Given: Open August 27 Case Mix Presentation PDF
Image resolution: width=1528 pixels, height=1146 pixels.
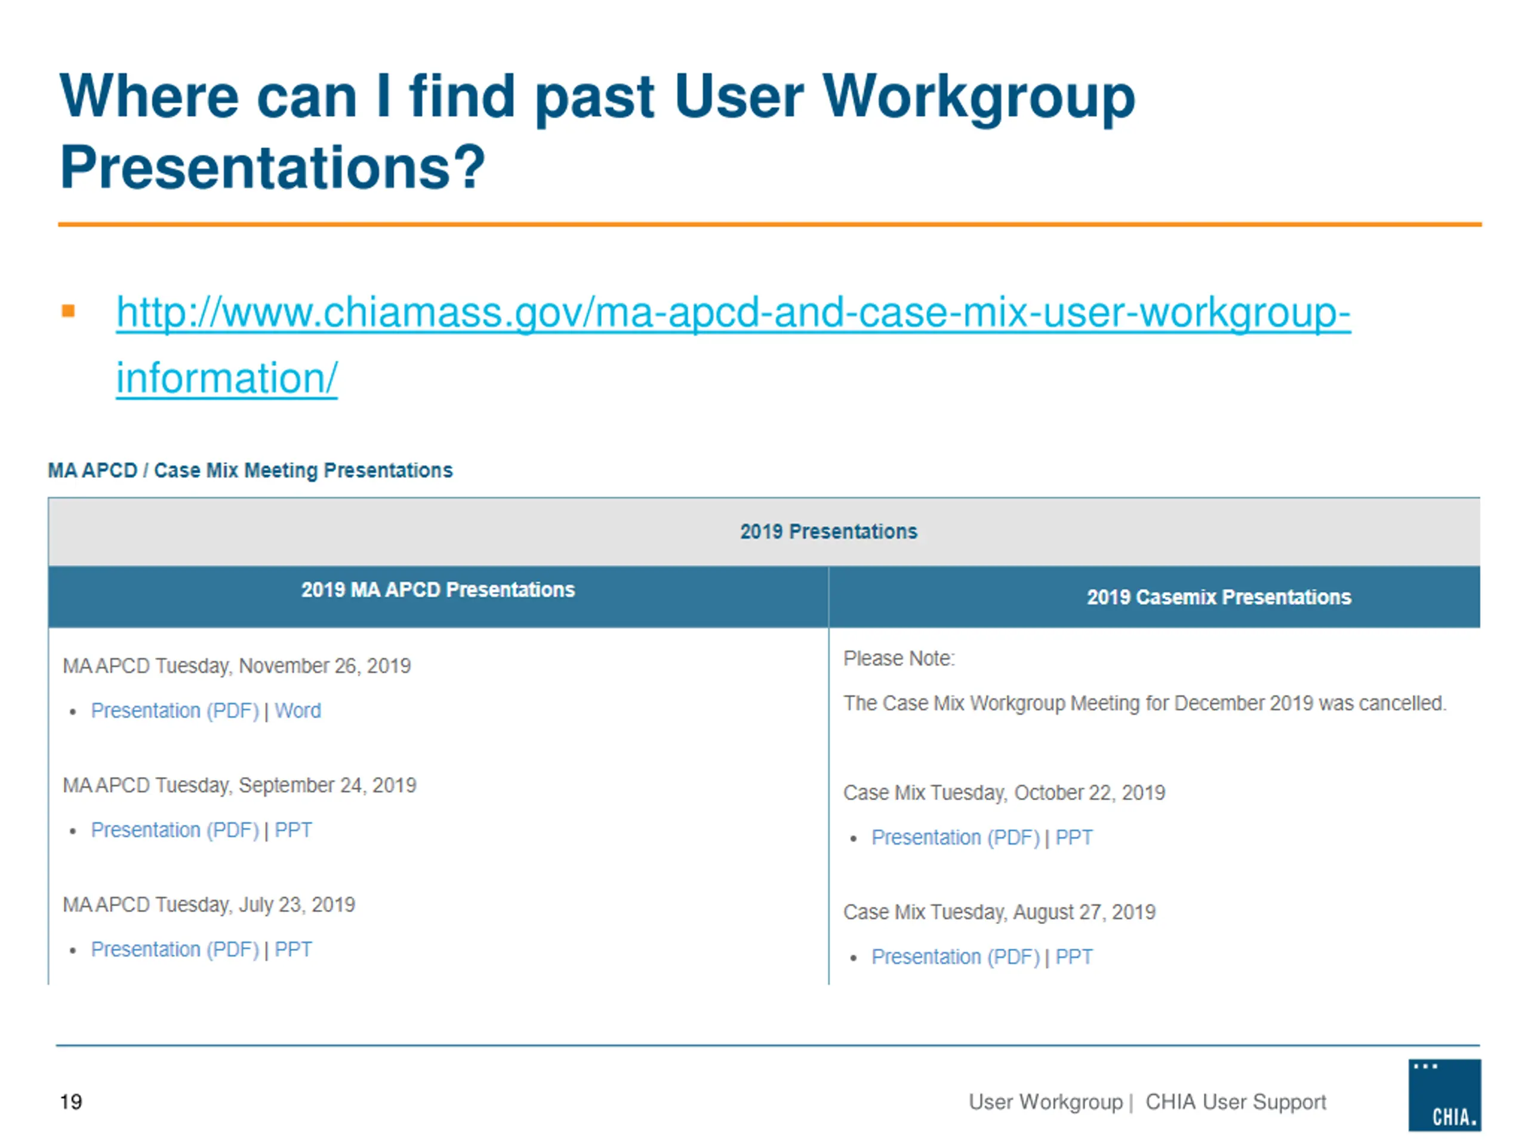Looking at the screenshot, I should coord(954,957).
